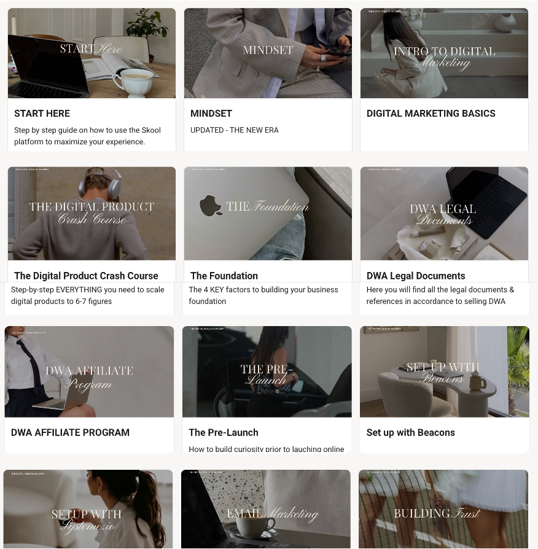538x549 pixels.
Task: Click the DWA Legal Documents title
Action: point(416,276)
